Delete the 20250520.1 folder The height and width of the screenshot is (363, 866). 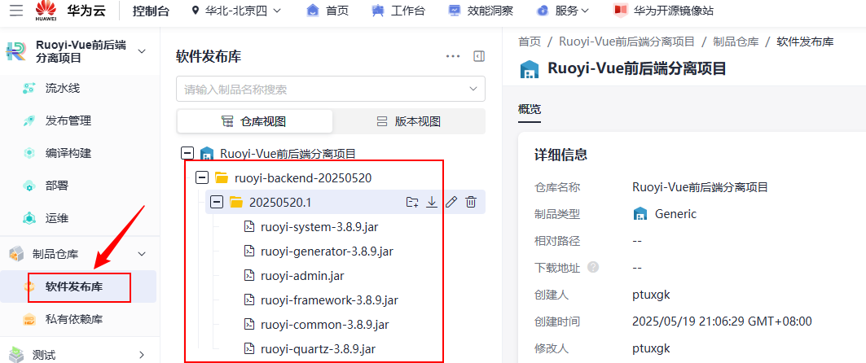pos(471,203)
